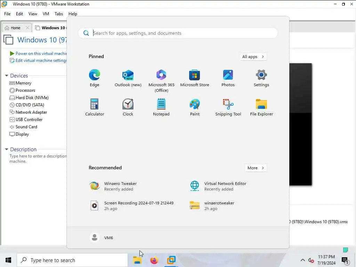The width and height of the screenshot is (356, 267).
Task: Launch the Photos app
Action: 228,78
